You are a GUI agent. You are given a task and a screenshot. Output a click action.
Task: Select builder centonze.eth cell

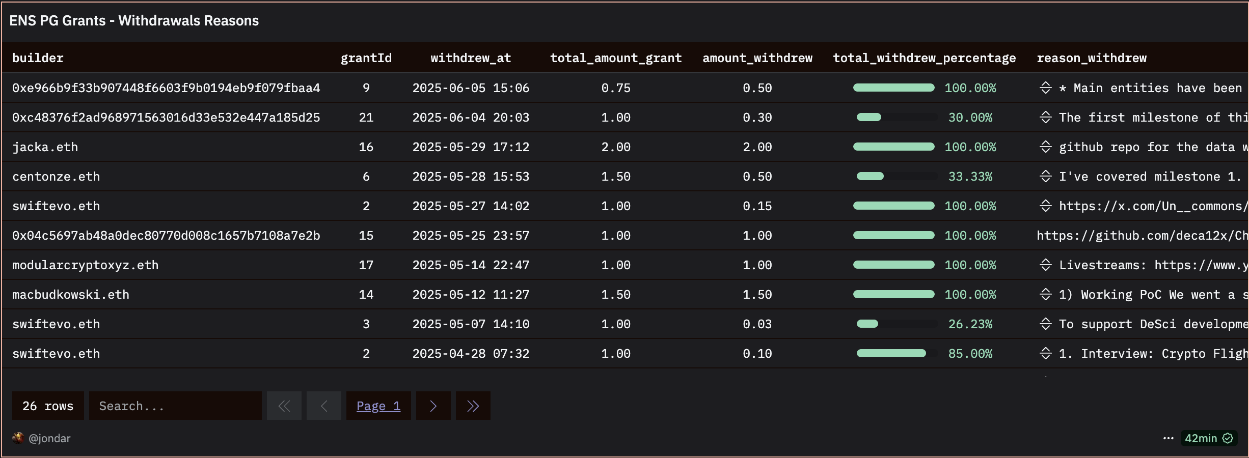coord(56,176)
